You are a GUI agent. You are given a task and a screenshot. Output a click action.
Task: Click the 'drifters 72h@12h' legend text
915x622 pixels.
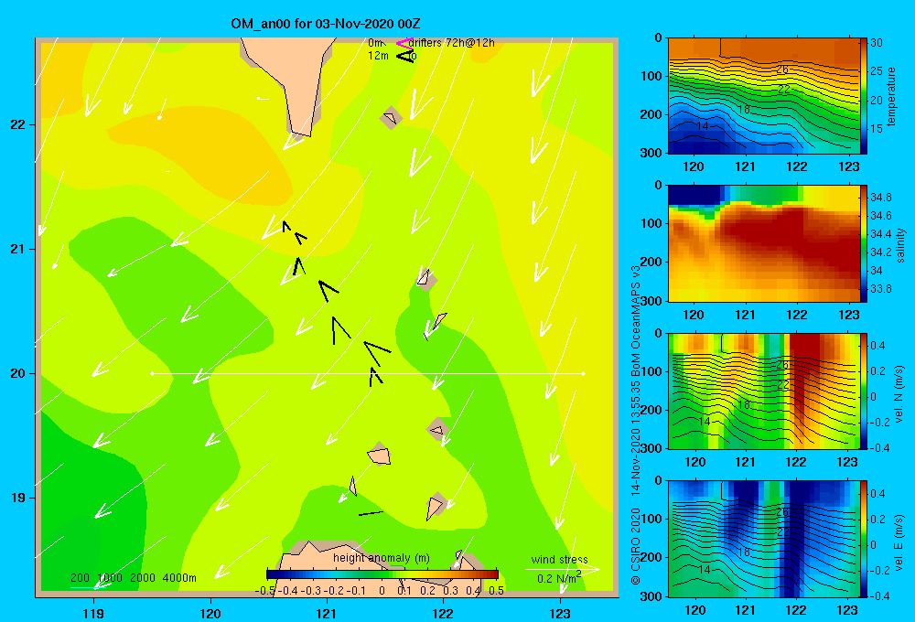[x=452, y=43]
